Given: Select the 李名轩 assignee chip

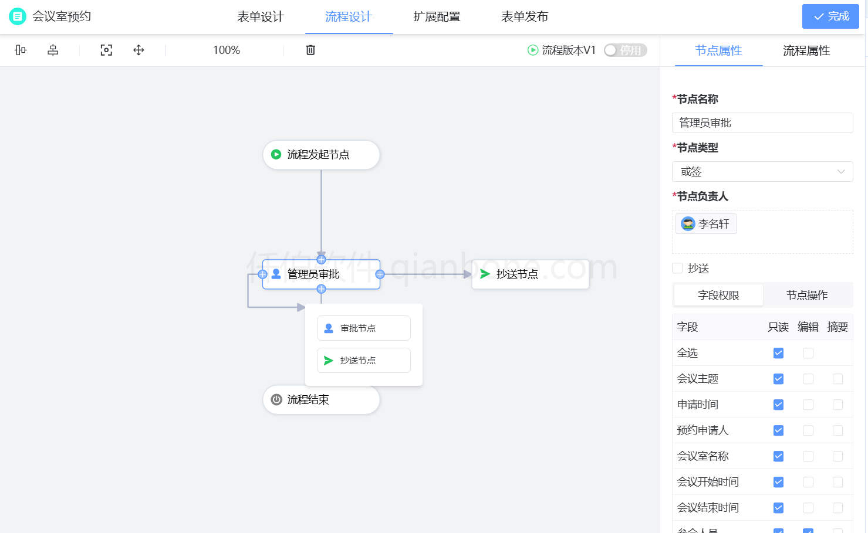Looking at the screenshot, I should [x=706, y=223].
